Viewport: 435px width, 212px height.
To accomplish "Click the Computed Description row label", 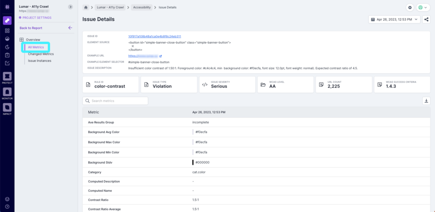I will (104, 182).
